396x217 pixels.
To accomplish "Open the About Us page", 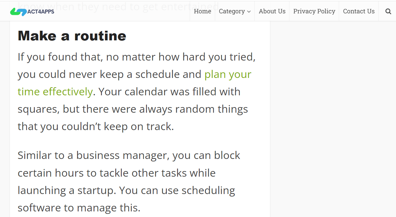I will click(272, 11).
